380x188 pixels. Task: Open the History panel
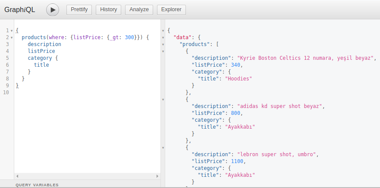click(108, 9)
